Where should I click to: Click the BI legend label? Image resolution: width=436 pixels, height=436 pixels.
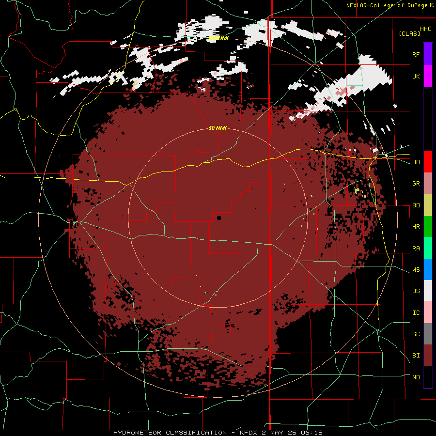click(x=416, y=356)
